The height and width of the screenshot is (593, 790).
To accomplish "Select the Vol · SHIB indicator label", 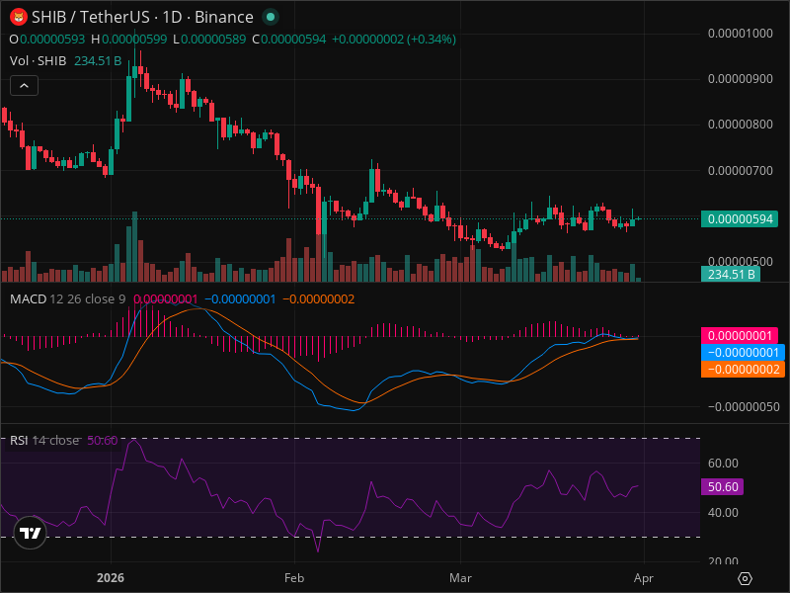I will 38,61.
